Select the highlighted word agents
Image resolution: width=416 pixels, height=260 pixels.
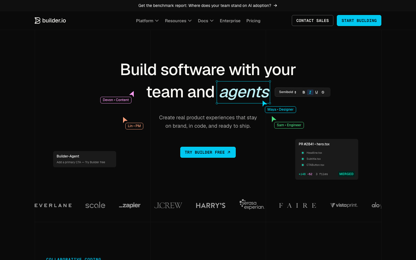click(244, 92)
